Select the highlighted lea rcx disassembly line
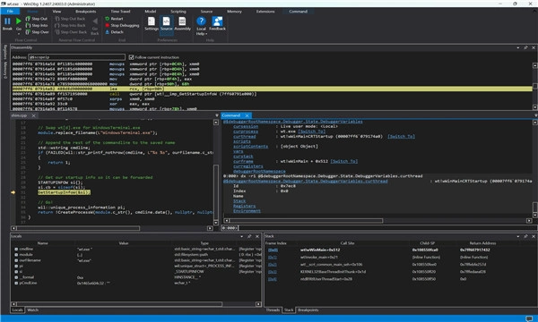Image resolution: width=538 pixels, height=322 pixels. tap(272, 89)
